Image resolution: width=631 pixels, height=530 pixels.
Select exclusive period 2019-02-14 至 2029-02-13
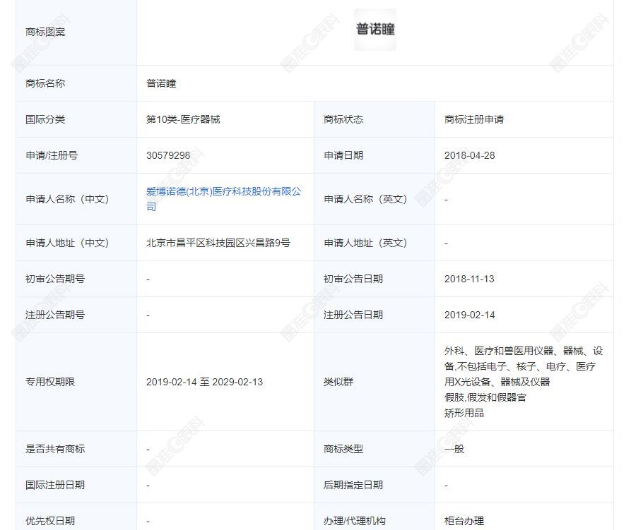point(204,382)
